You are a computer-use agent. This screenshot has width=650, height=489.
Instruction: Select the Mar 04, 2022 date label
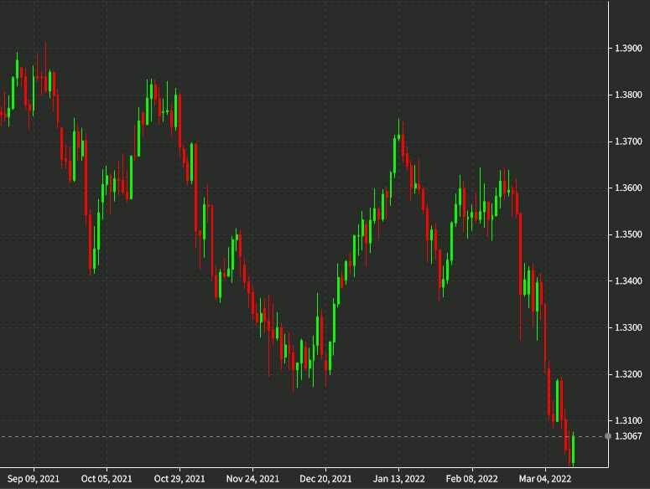click(x=545, y=479)
